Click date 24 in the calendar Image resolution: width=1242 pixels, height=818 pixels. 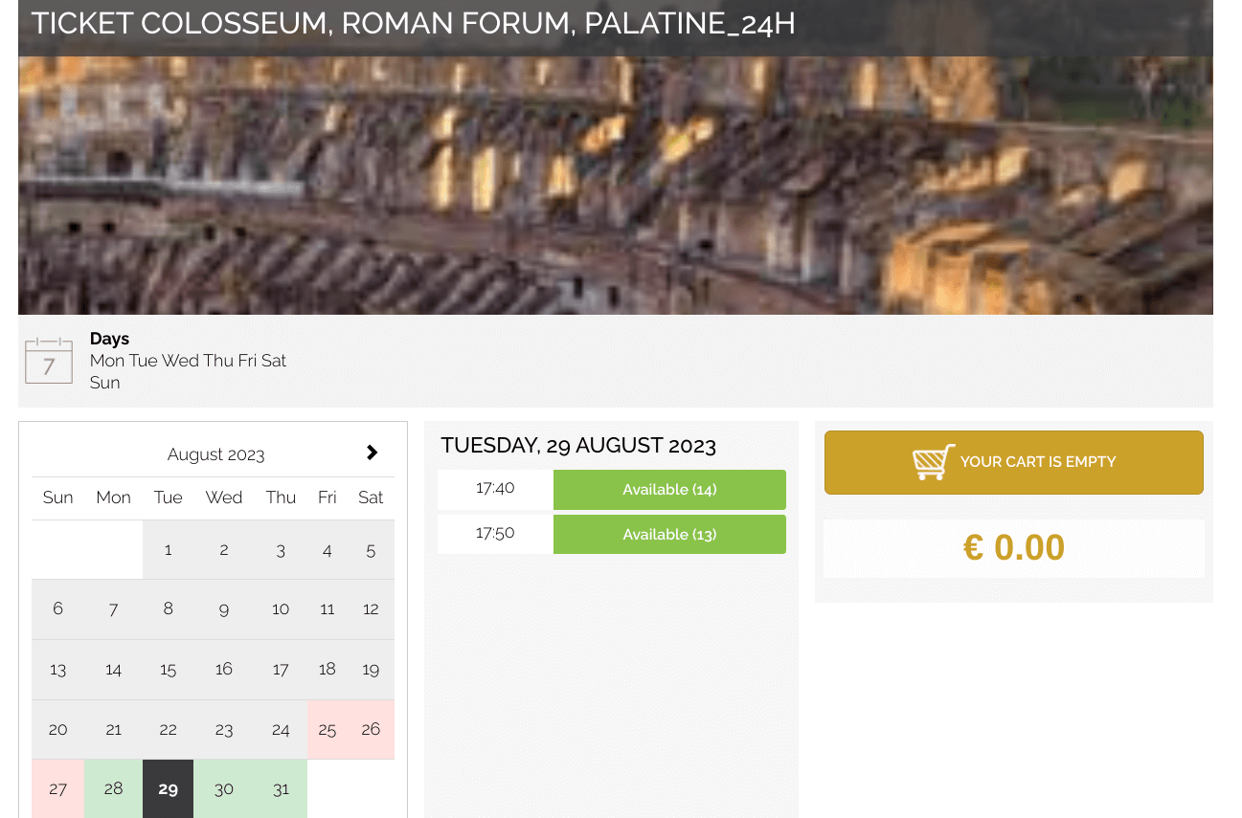(x=281, y=729)
